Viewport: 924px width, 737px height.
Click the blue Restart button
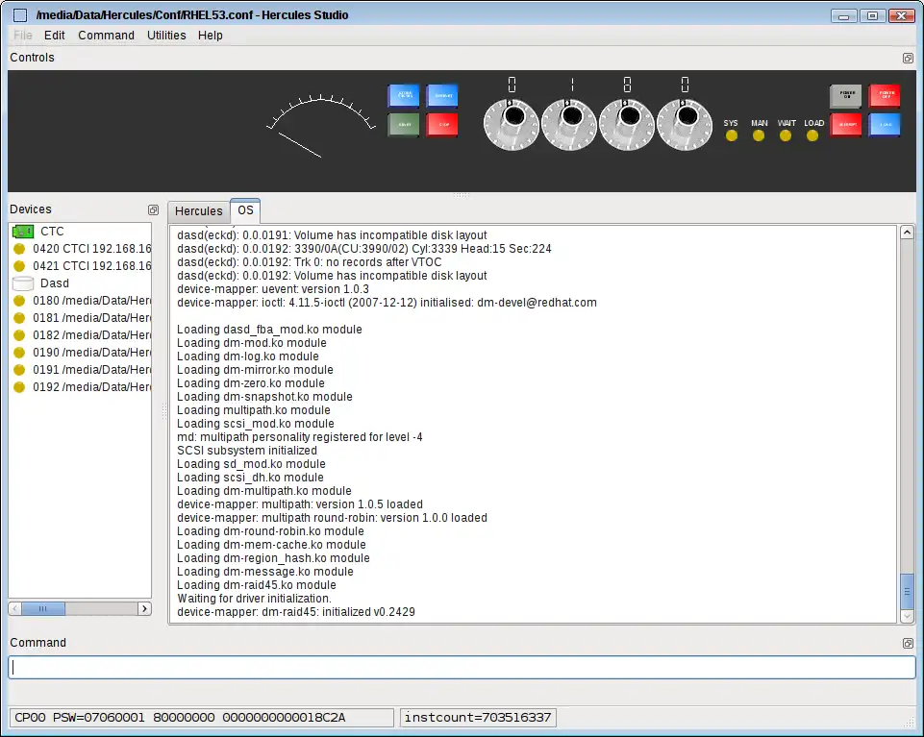tap(442, 95)
